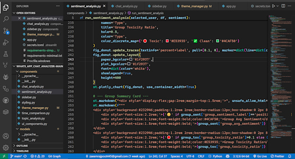Image resolution: width=295 pixels, height=159 pixels.
Task: Open requirements-minimal.txt in Open Editors
Action: pos(44,55)
